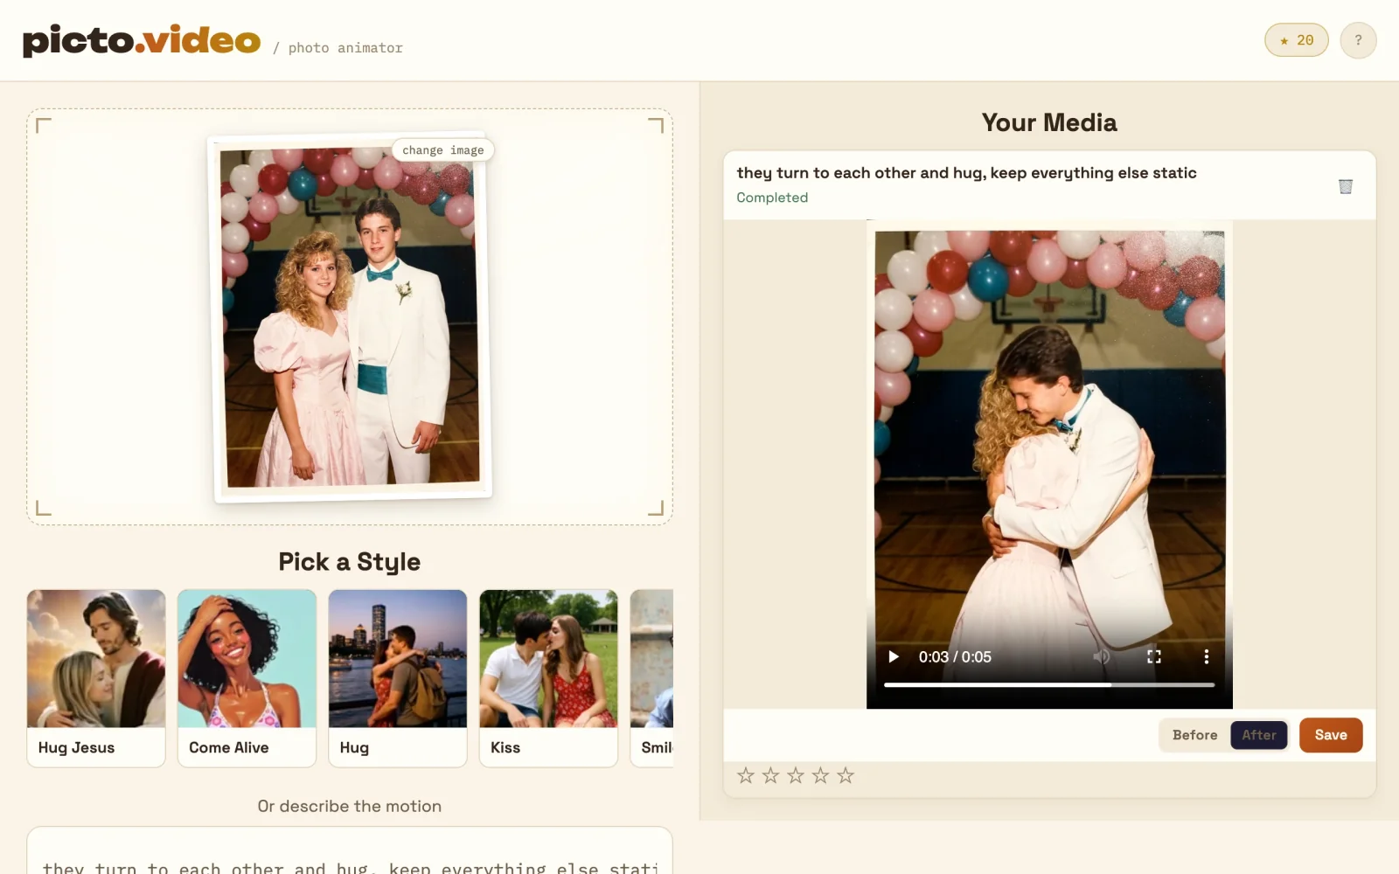The image size is (1399, 874).
Task: Switch to the Before view
Action: pos(1194,735)
